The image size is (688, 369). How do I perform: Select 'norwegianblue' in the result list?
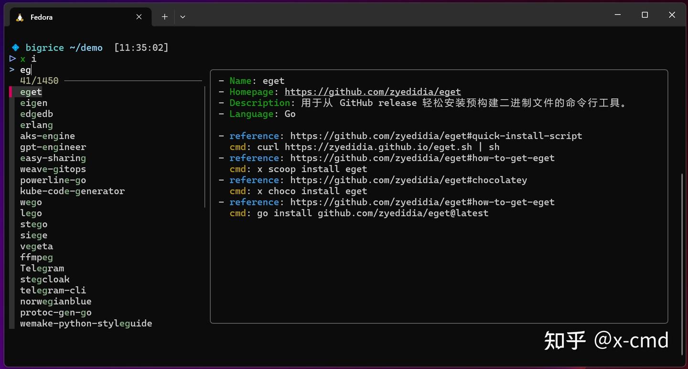tap(56, 301)
